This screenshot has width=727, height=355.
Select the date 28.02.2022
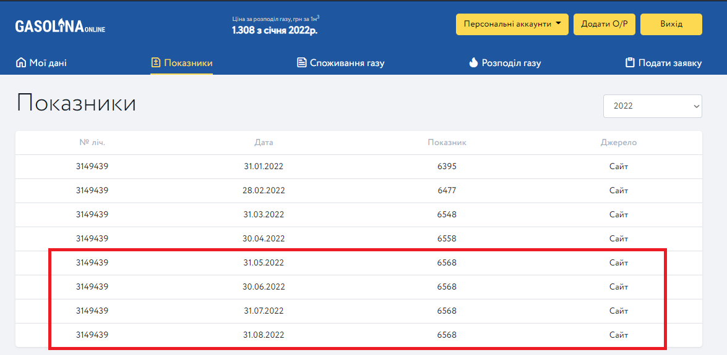click(x=264, y=191)
